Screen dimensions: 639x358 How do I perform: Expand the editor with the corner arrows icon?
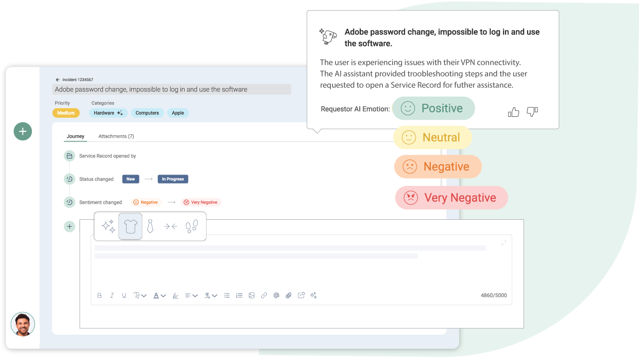[x=504, y=243]
